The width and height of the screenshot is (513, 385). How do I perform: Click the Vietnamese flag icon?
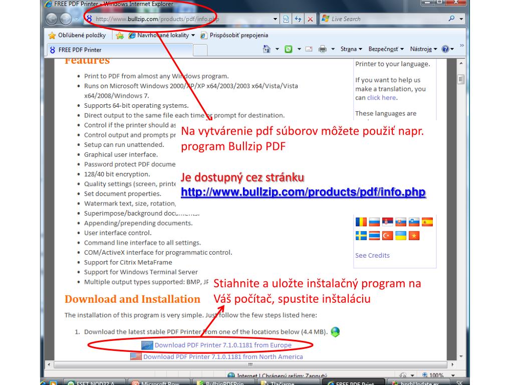(414, 236)
